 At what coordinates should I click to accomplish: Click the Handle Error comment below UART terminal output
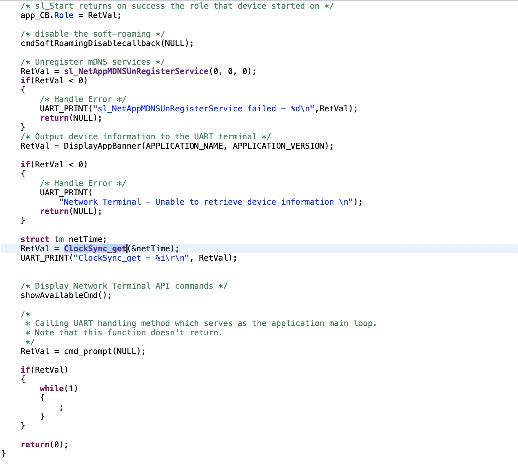(83, 183)
